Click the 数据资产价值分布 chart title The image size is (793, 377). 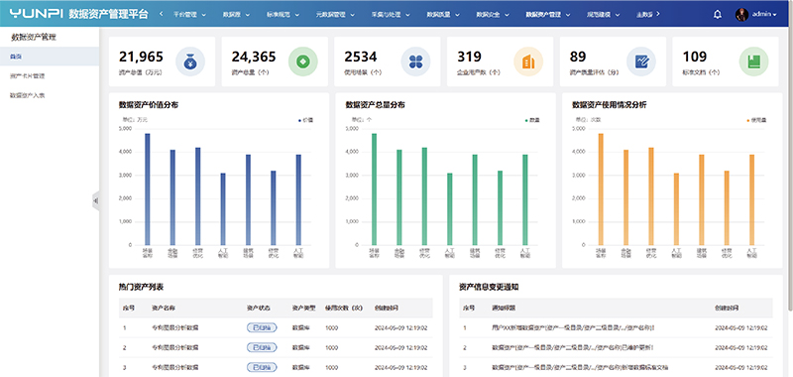coord(148,105)
